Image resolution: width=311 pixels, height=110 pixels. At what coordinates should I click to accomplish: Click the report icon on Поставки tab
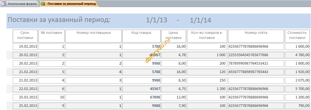point(43,4)
